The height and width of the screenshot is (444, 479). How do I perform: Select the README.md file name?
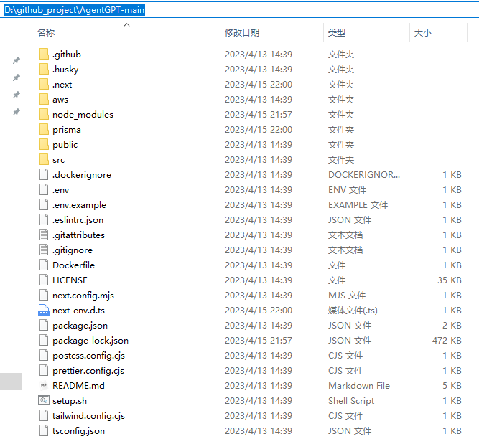(78, 385)
